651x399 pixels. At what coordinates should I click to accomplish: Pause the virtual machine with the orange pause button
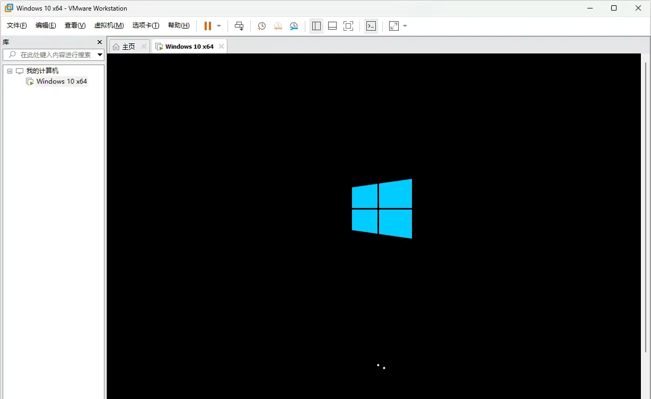[x=208, y=26]
